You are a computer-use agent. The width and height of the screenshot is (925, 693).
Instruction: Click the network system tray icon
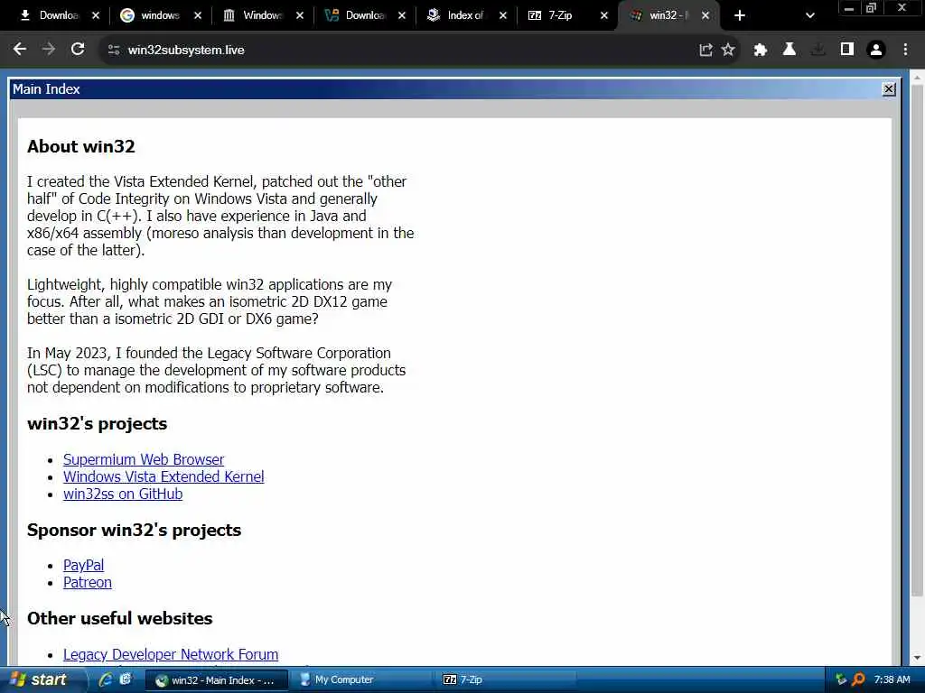(841, 680)
